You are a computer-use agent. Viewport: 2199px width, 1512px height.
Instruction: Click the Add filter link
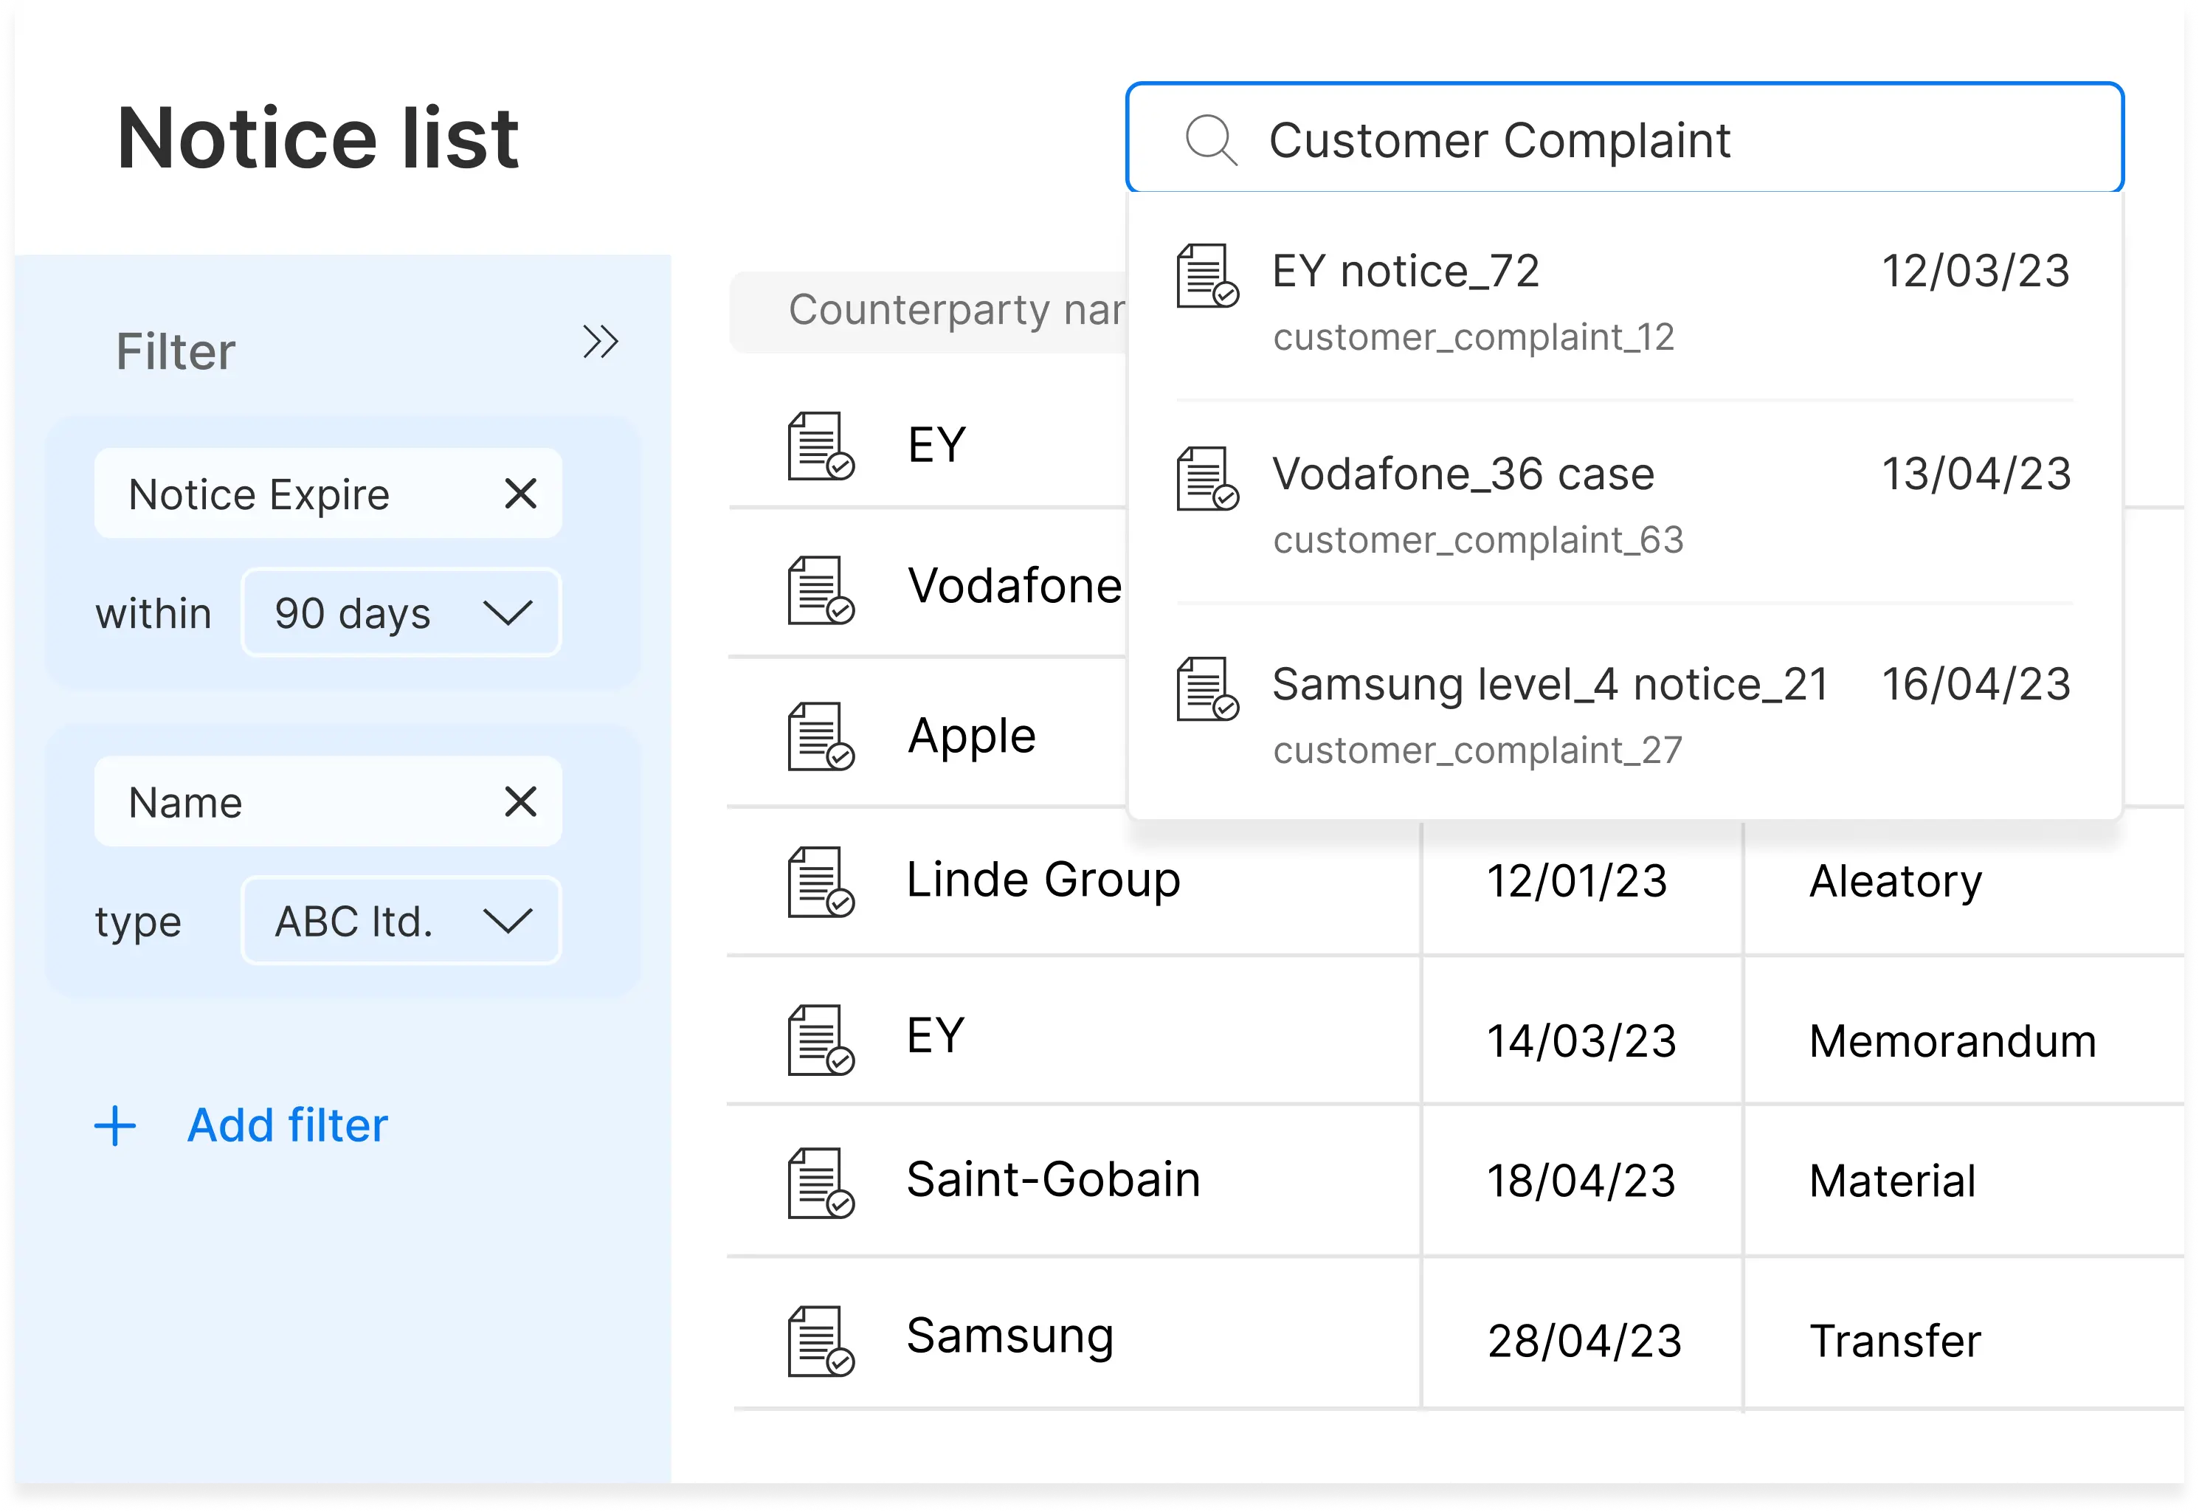click(x=288, y=1125)
